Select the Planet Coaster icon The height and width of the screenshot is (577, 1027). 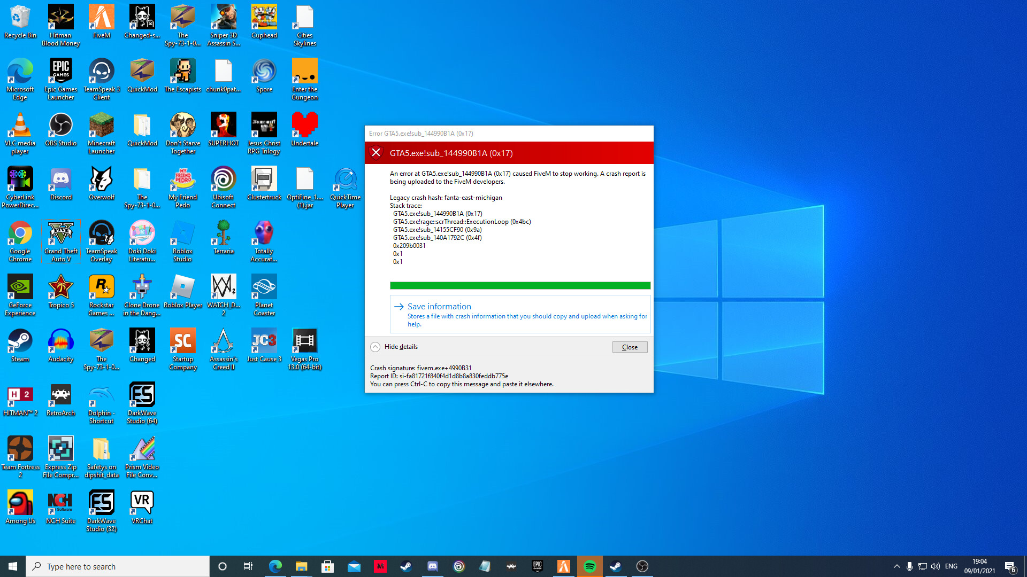click(x=264, y=295)
